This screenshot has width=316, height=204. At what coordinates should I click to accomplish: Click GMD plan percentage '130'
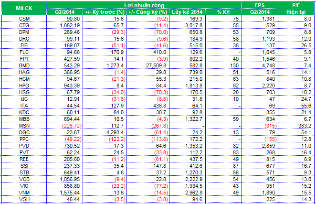tap(234, 65)
